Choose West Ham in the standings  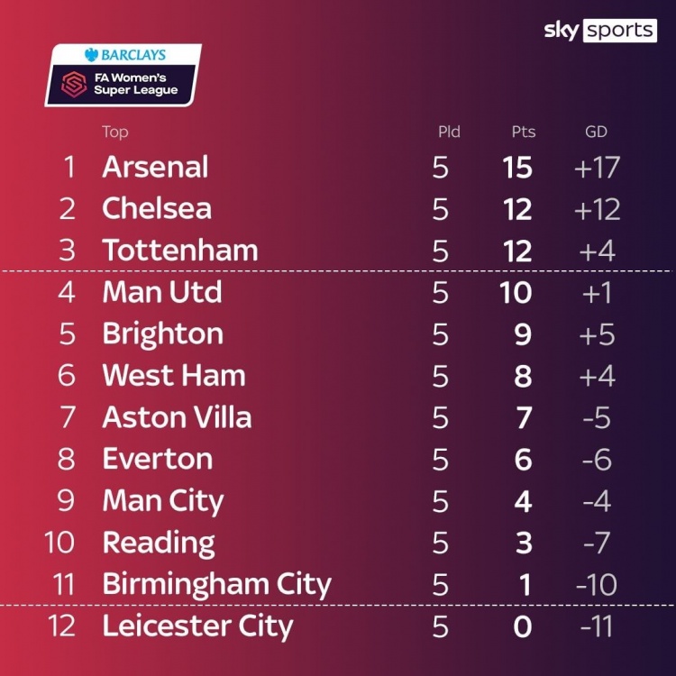pyautogui.click(x=174, y=376)
